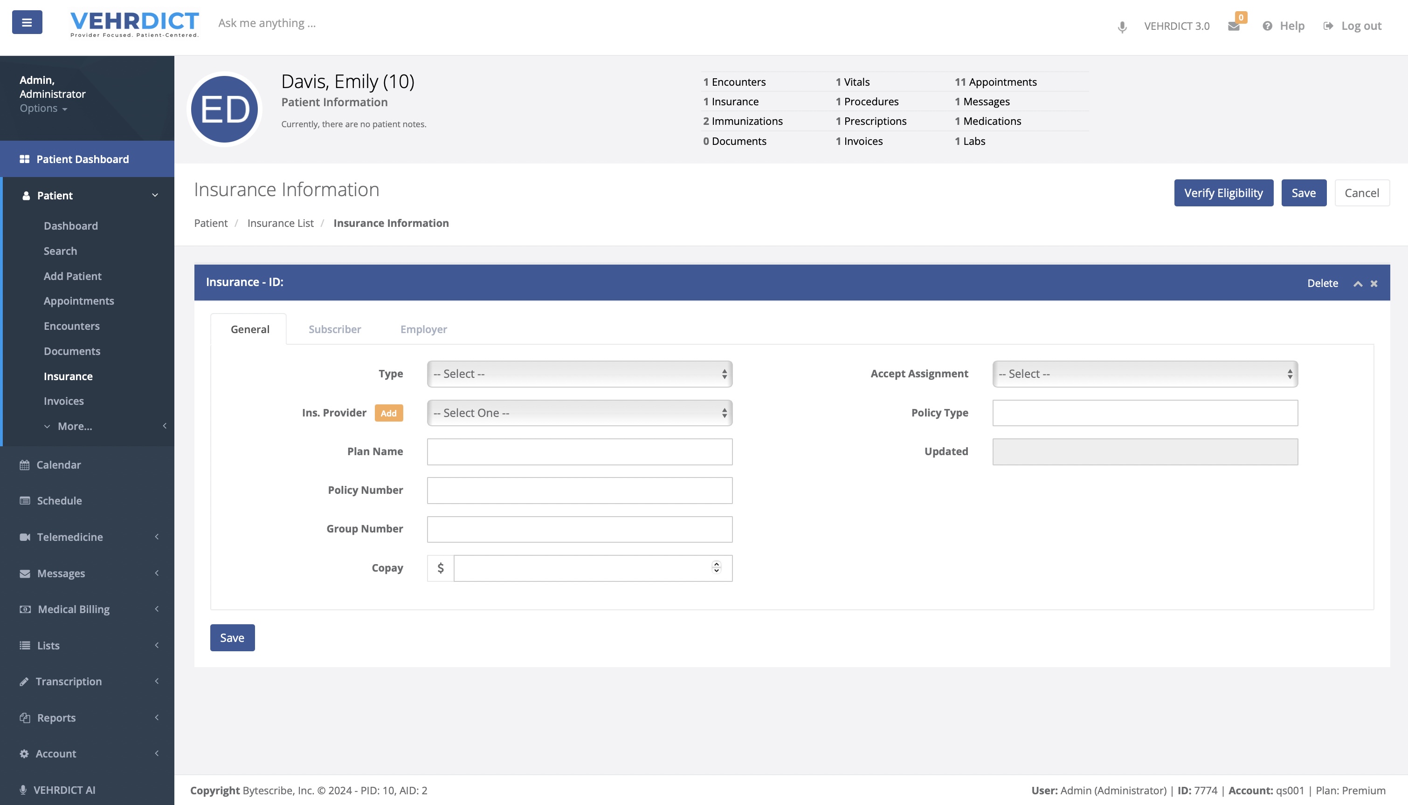Open the Accept Assignment dropdown
The height and width of the screenshot is (805, 1408).
pyautogui.click(x=1145, y=374)
